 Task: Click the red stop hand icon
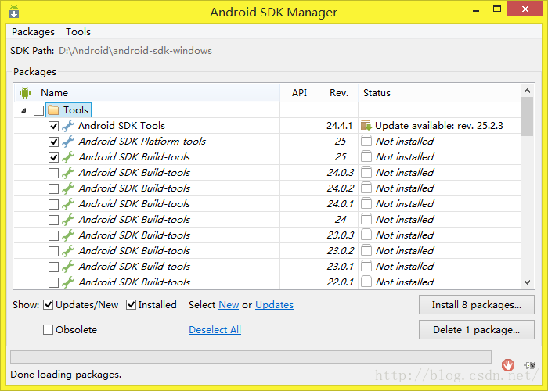point(508,365)
